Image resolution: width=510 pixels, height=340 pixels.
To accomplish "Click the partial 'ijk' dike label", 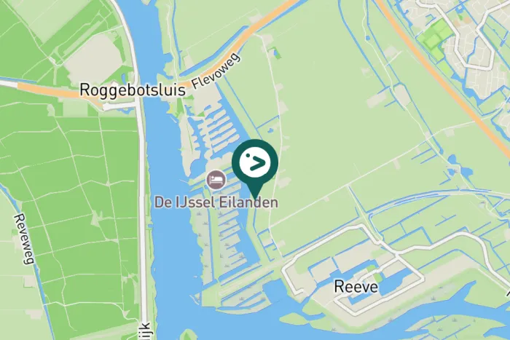I will point(145,331).
